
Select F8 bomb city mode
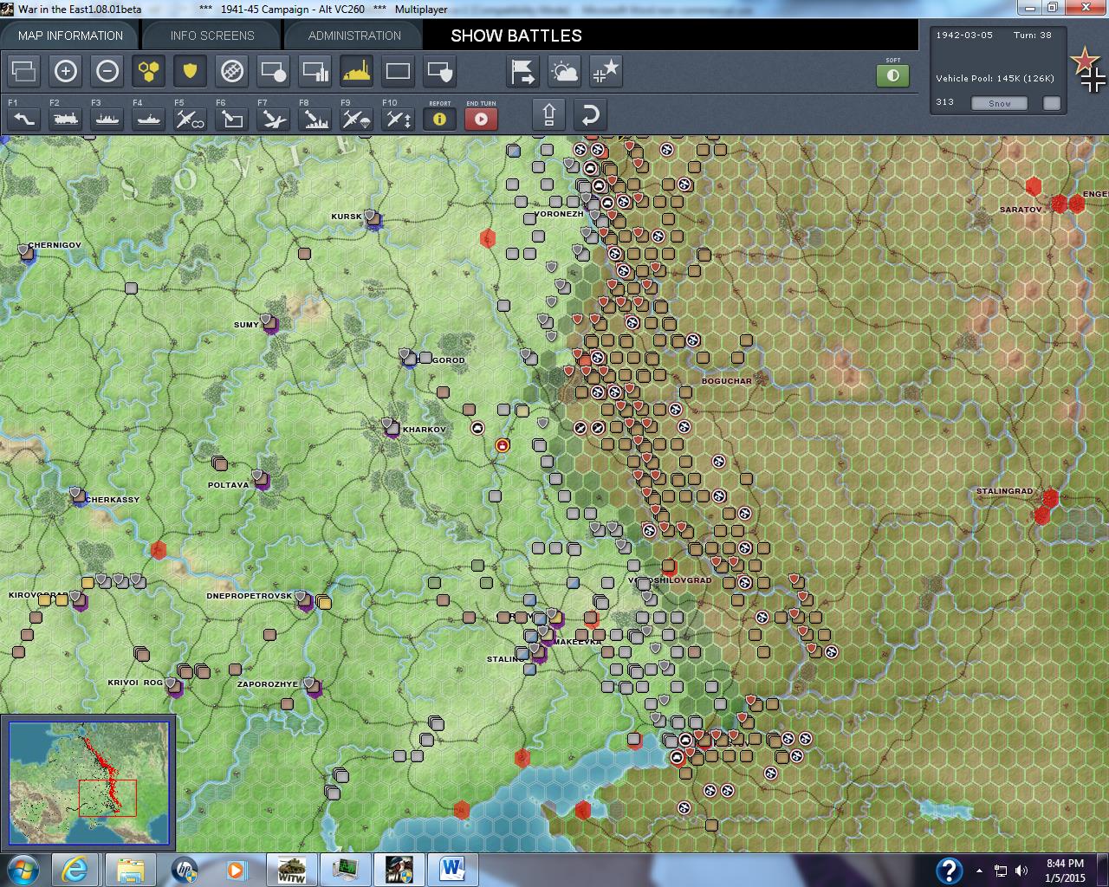click(315, 119)
